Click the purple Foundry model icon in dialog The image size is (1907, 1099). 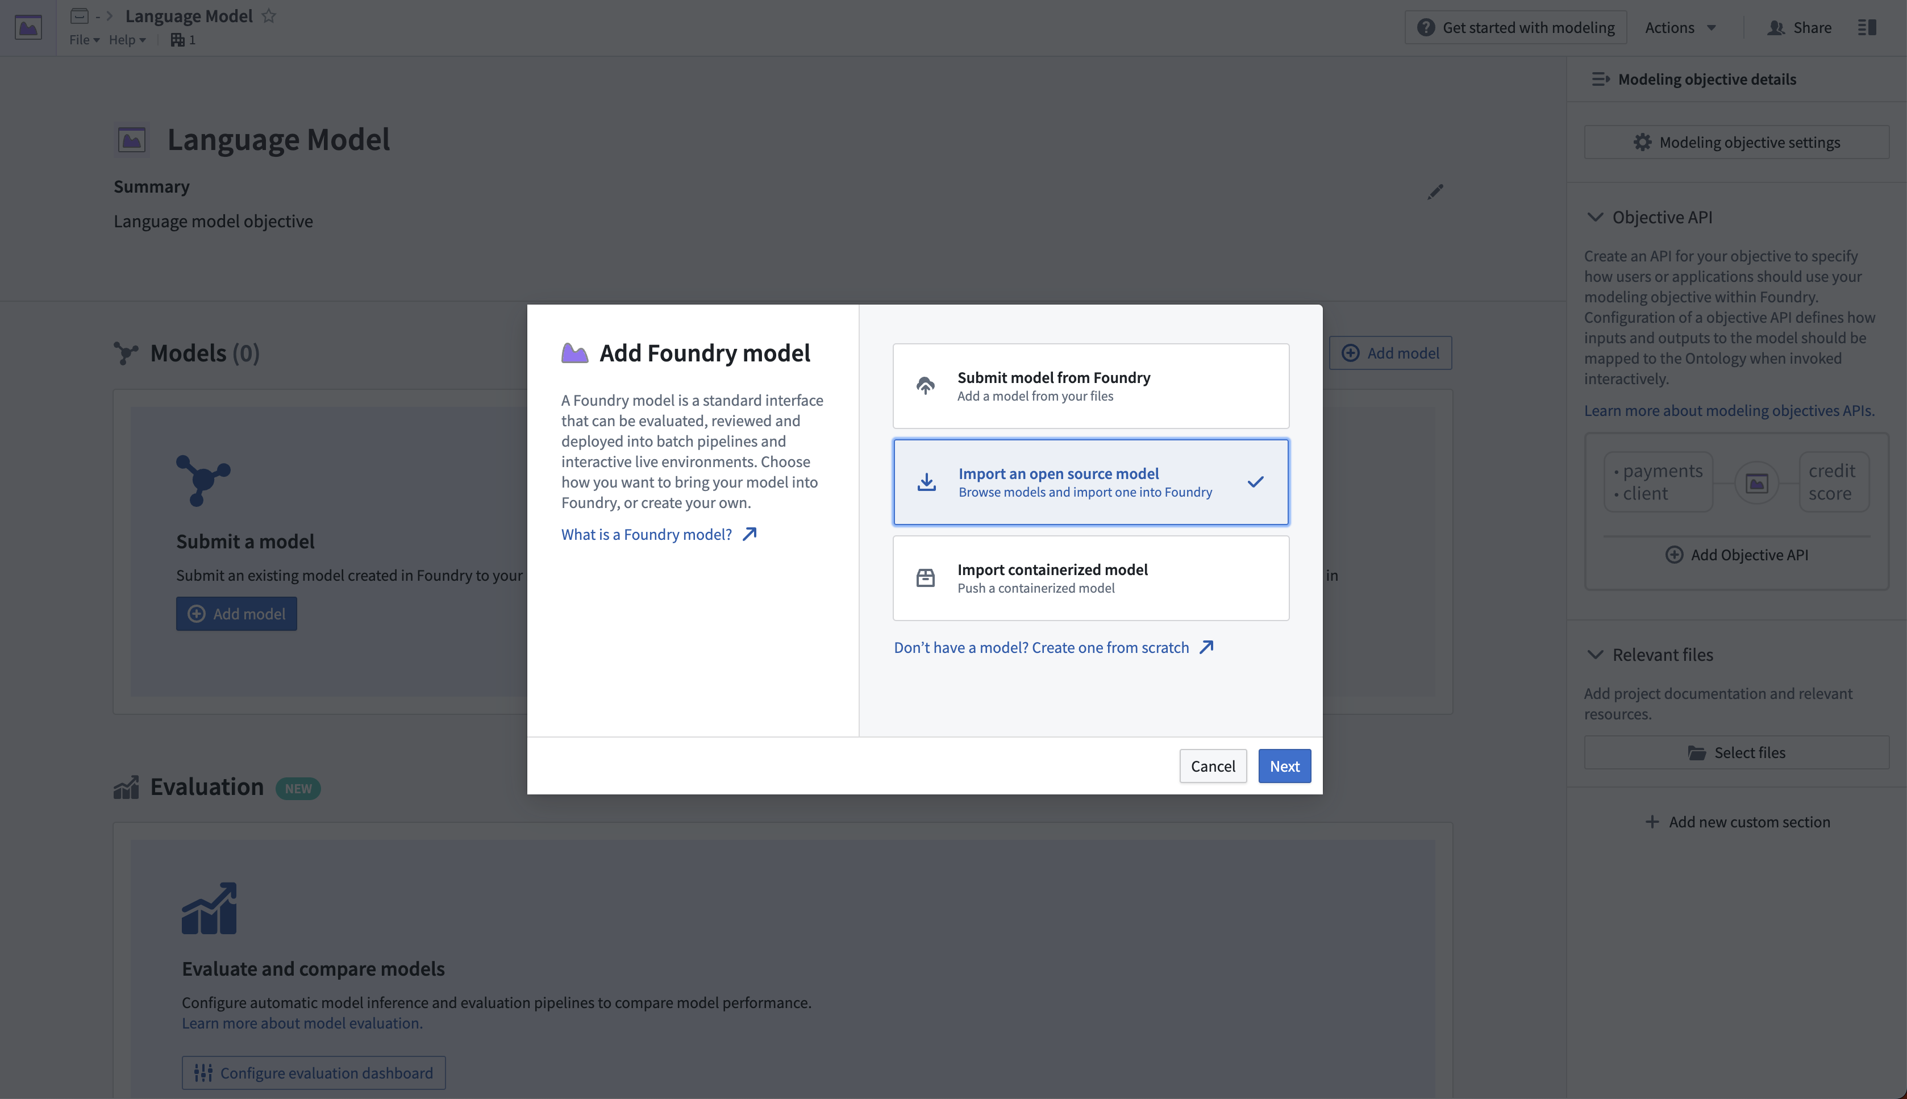point(574,353)
